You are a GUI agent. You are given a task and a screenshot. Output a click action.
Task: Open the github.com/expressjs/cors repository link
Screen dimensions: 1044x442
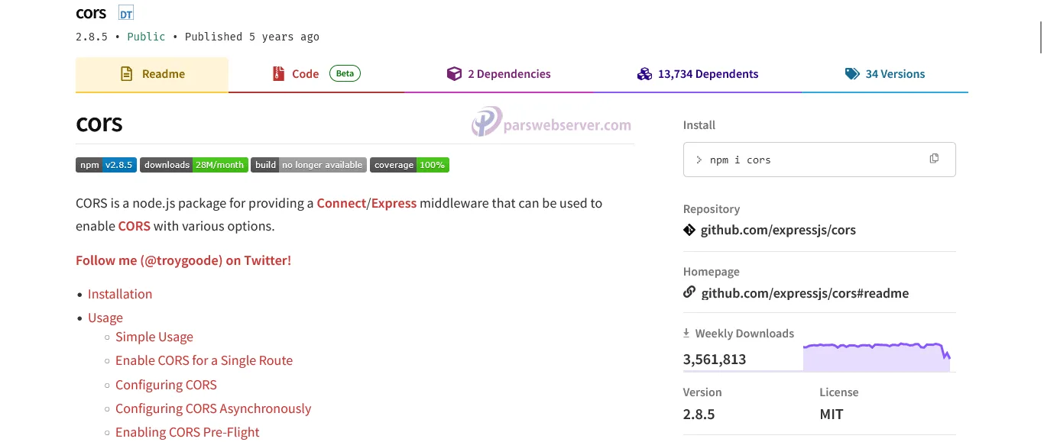pos(778,230)
